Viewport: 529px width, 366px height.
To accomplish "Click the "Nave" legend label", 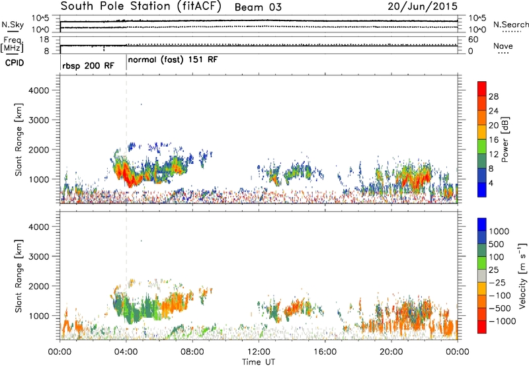I will coord(503,46).
